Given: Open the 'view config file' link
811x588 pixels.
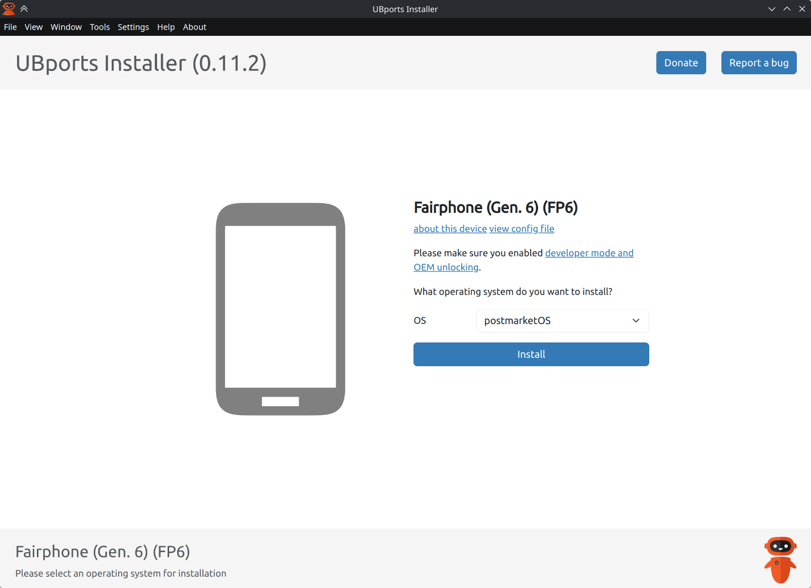Looking at the screenshot, I should (x=522, y=229).
